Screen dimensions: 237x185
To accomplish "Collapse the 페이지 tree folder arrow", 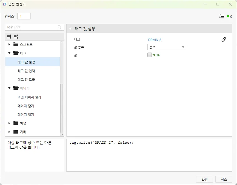I will point(9,88).
